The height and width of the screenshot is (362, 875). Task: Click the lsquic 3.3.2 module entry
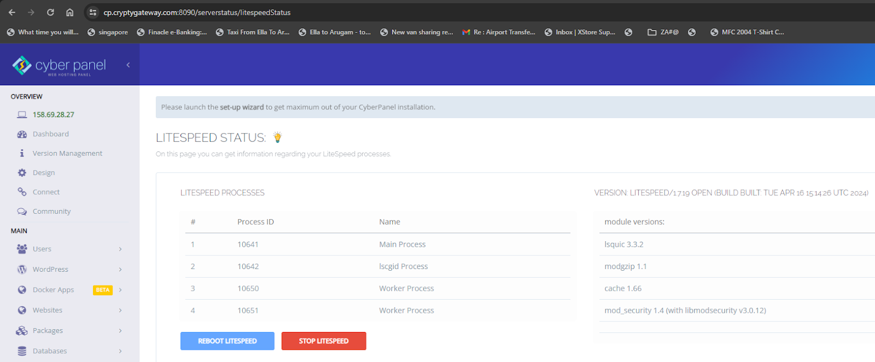(x=624, y=244)
